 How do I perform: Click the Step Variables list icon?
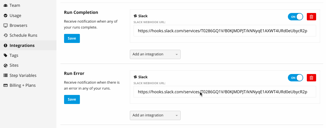coord(6,75)
